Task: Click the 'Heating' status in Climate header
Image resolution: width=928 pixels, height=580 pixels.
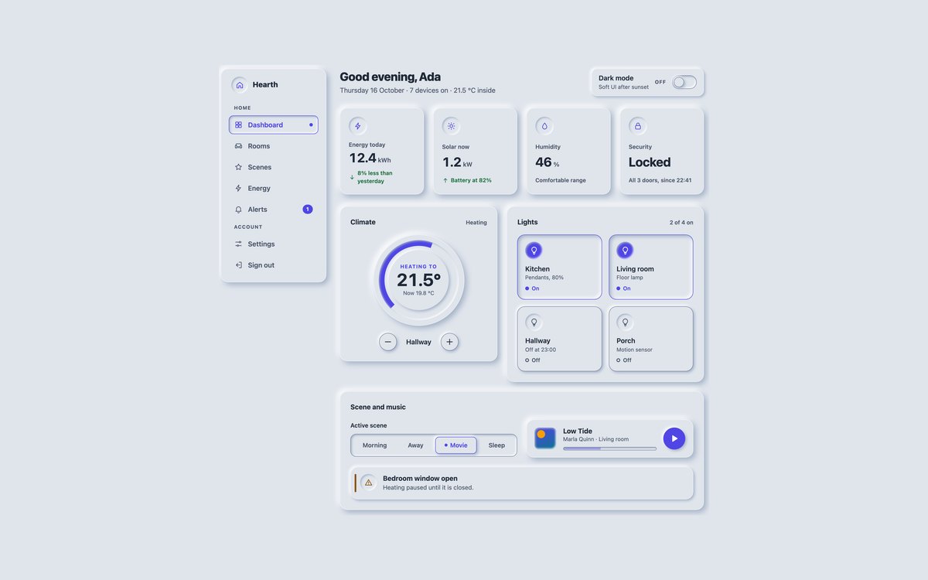Action: pos(476,223)
